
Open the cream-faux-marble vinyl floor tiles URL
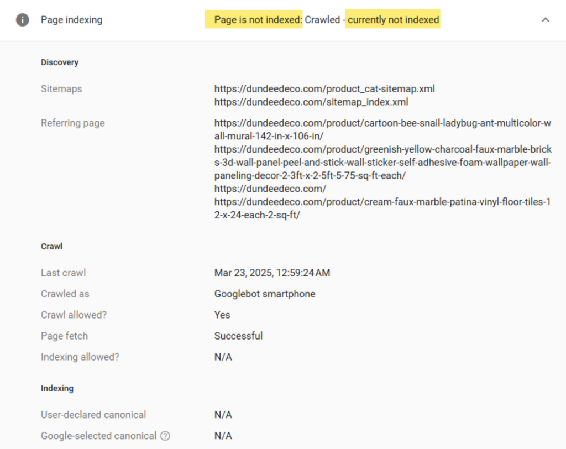382,208
